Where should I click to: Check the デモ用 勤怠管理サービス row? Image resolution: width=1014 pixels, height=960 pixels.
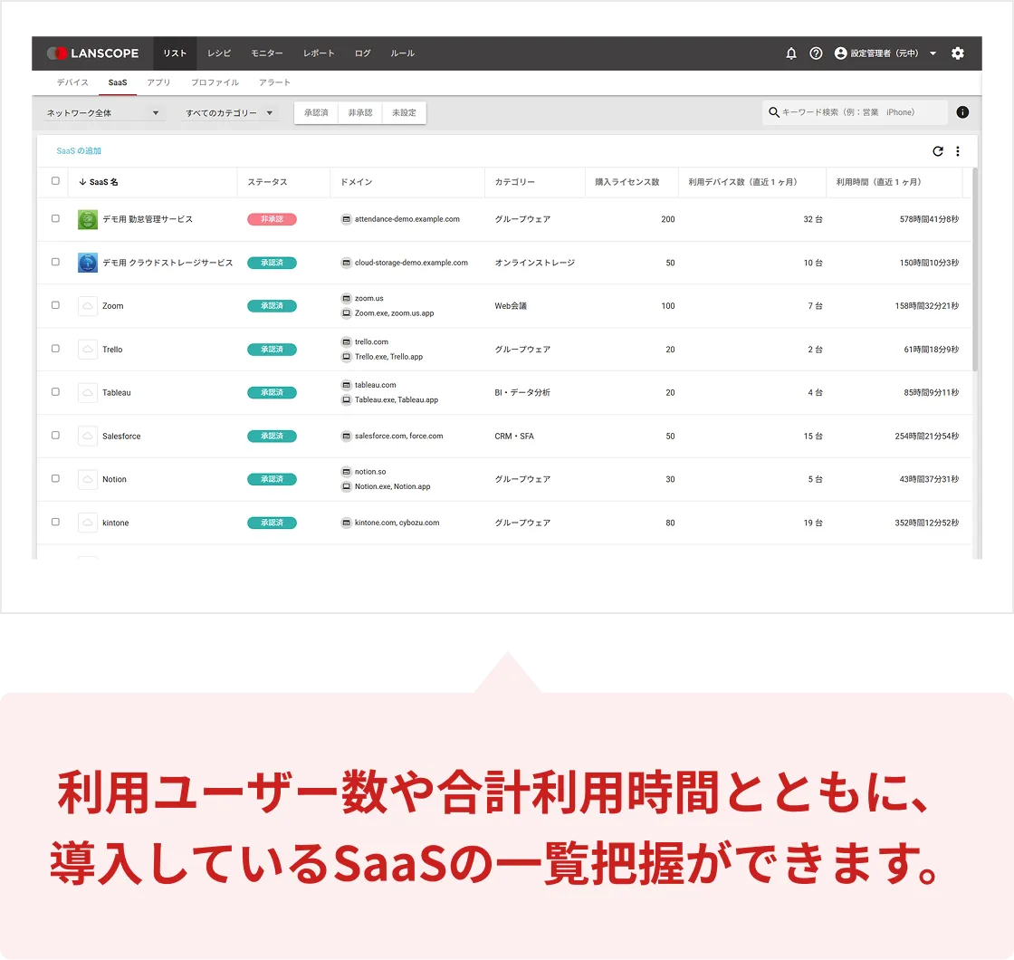click(x=55, y=218)
